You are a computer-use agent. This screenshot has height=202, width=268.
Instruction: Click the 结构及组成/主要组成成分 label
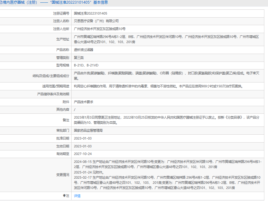pyautogui.click(x=51, y=76)
